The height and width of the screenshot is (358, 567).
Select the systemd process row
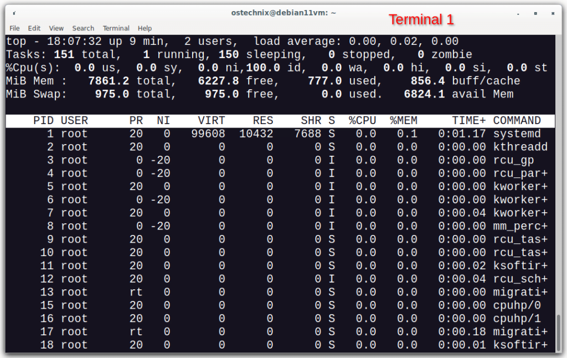[277, 134]
